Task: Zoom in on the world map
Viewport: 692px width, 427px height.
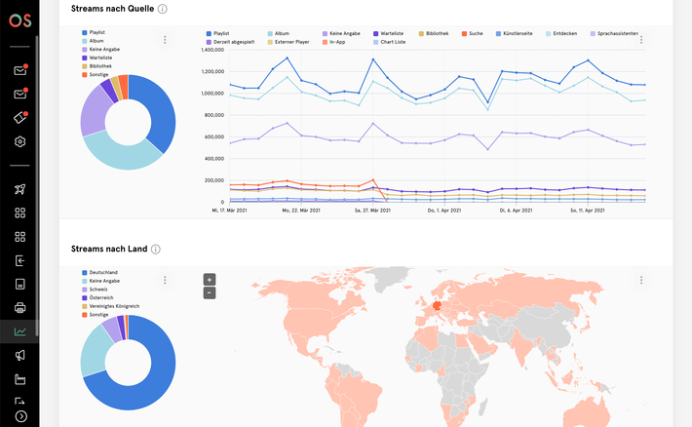Action: (210, 280)
